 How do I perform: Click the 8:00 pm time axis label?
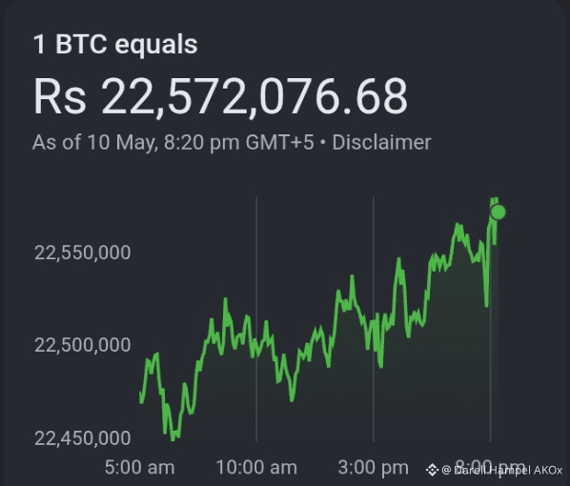click(x=490, y=467)
